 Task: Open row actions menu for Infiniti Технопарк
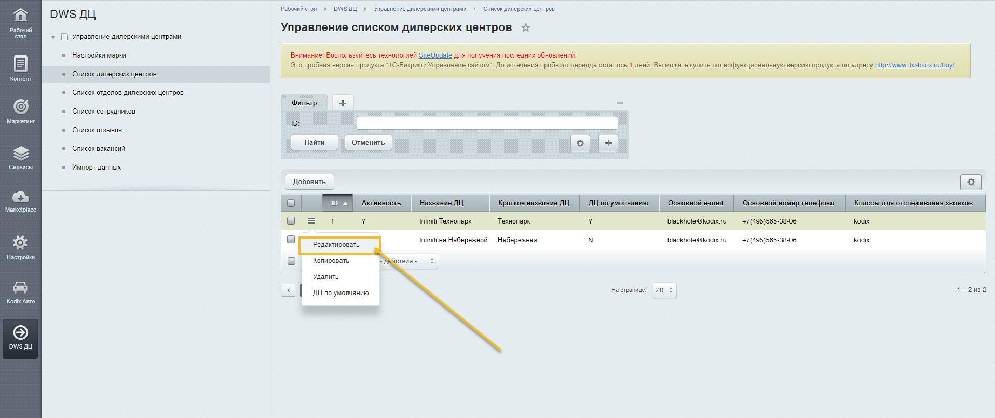[x=311, y=221]
